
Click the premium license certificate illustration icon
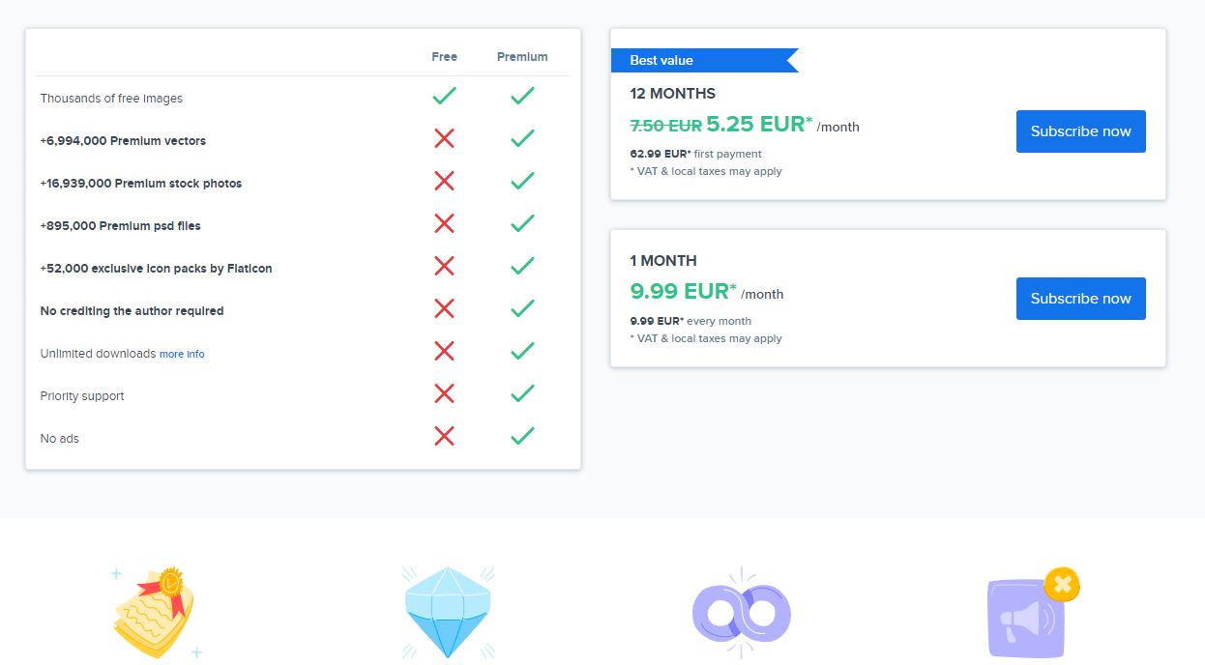coord(155,613)
